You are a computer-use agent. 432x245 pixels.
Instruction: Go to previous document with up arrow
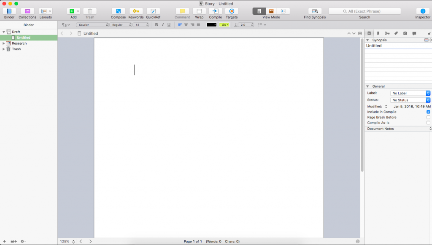click(x=349, y=33)
